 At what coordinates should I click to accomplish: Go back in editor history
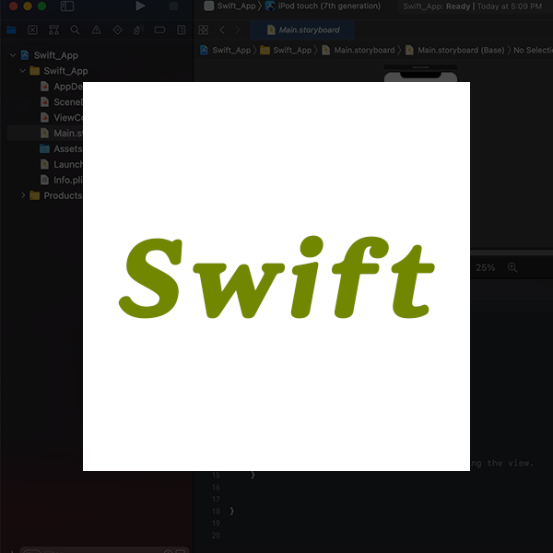pyautogui.click(x=222, y=30)
